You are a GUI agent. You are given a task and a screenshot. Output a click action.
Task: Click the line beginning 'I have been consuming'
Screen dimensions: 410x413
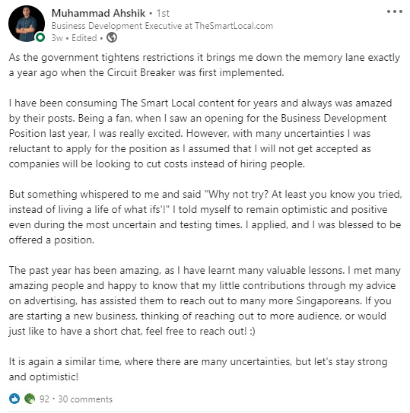(200, 103)
